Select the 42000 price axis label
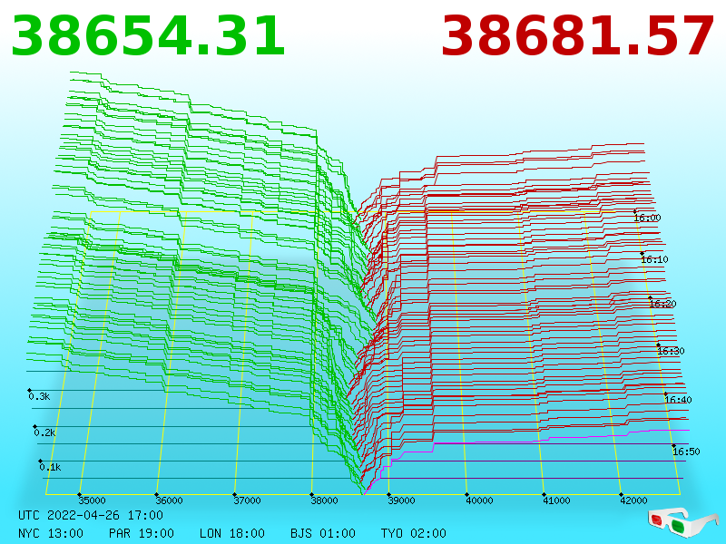Image resolution: width=726 pixels, height=544 pixels. pyautogui.click(x=633, y=500)
